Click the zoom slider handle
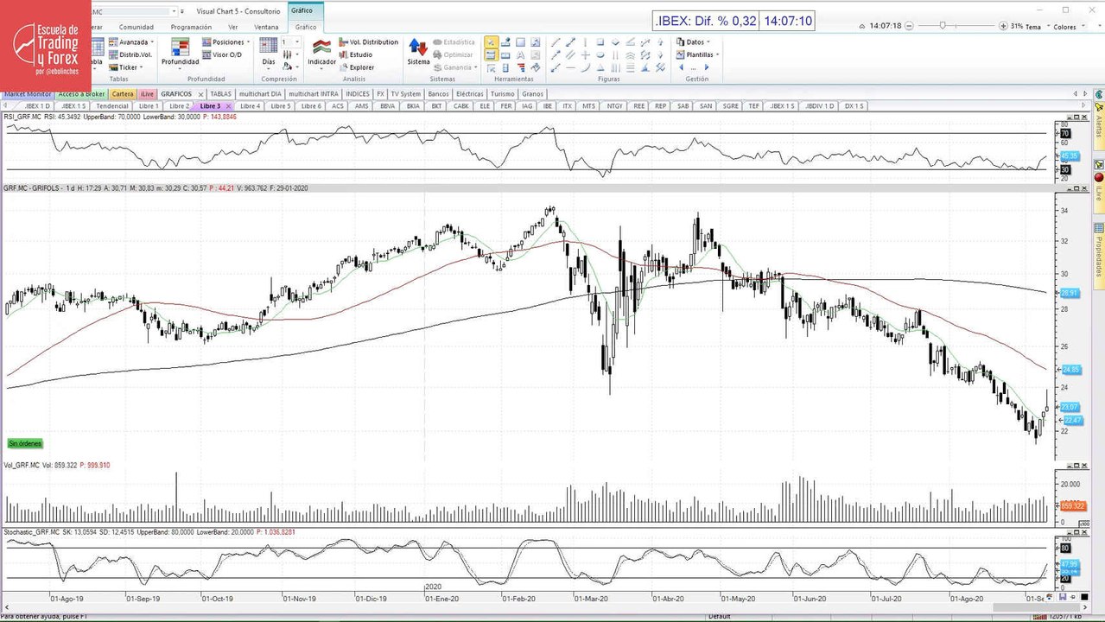 pyautogui.click(x=942, y=26)
